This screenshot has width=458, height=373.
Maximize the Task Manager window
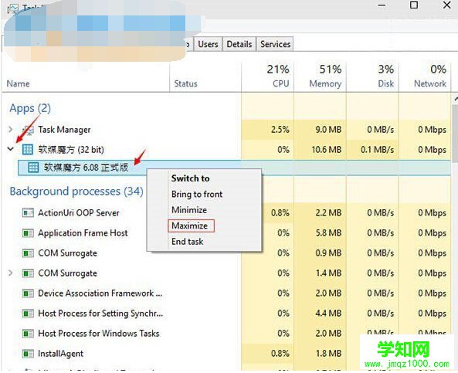[x=414, y=5]
